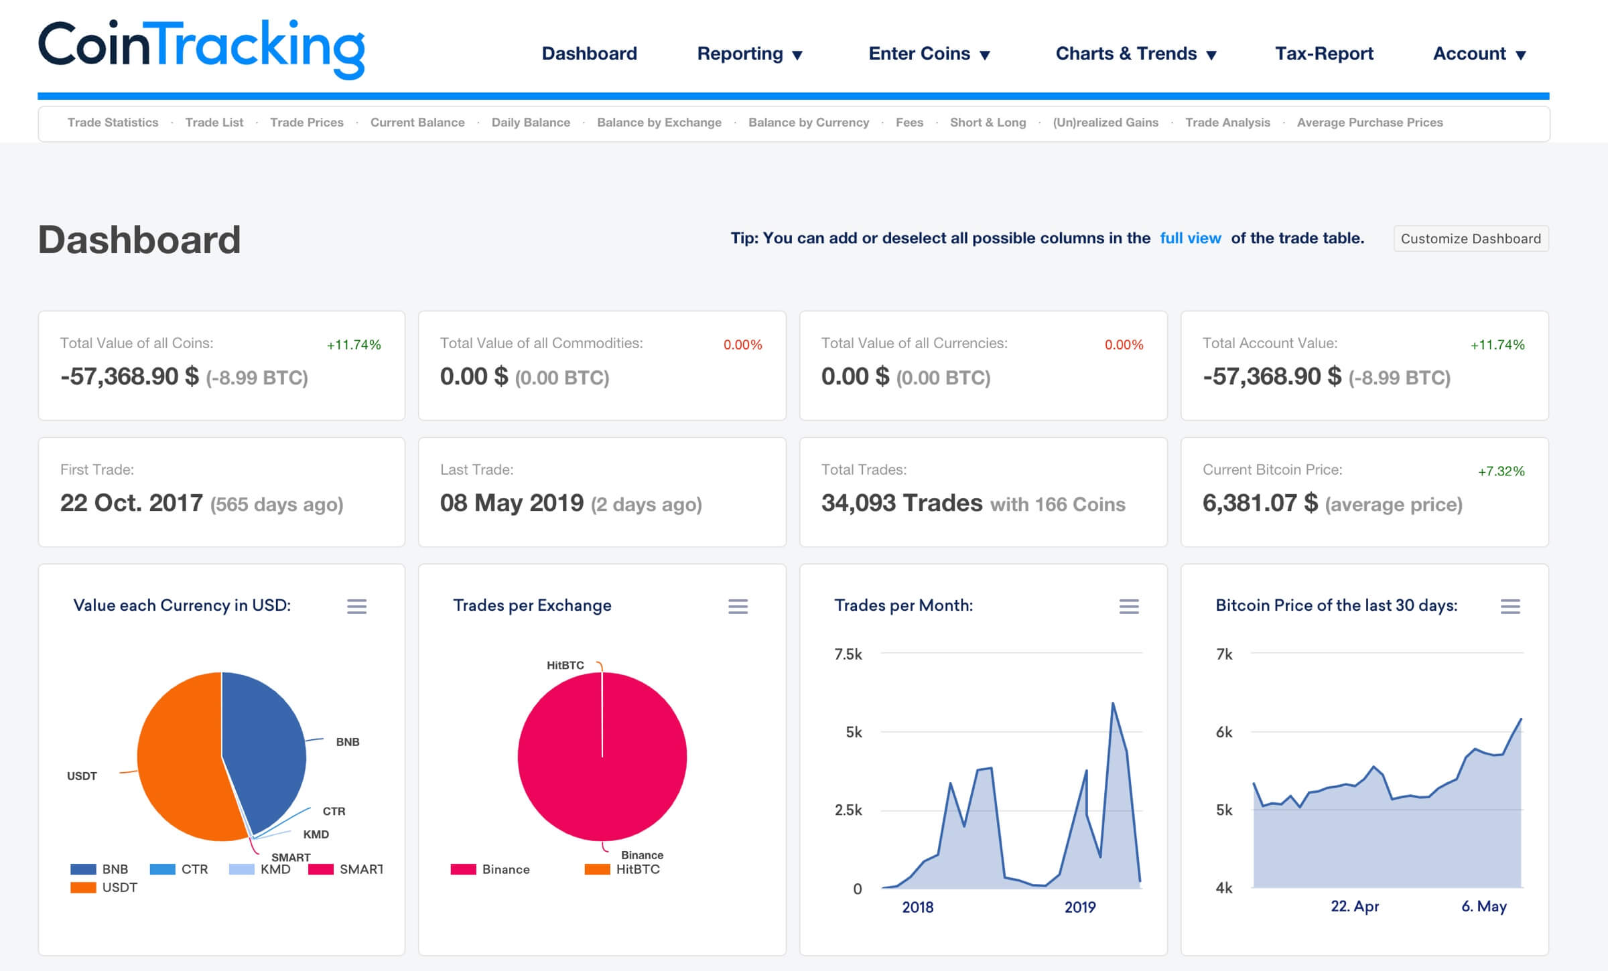Open the Trades per Exchange chart menu
This screenshot has height=971, width=1608.
pos(738,607)
